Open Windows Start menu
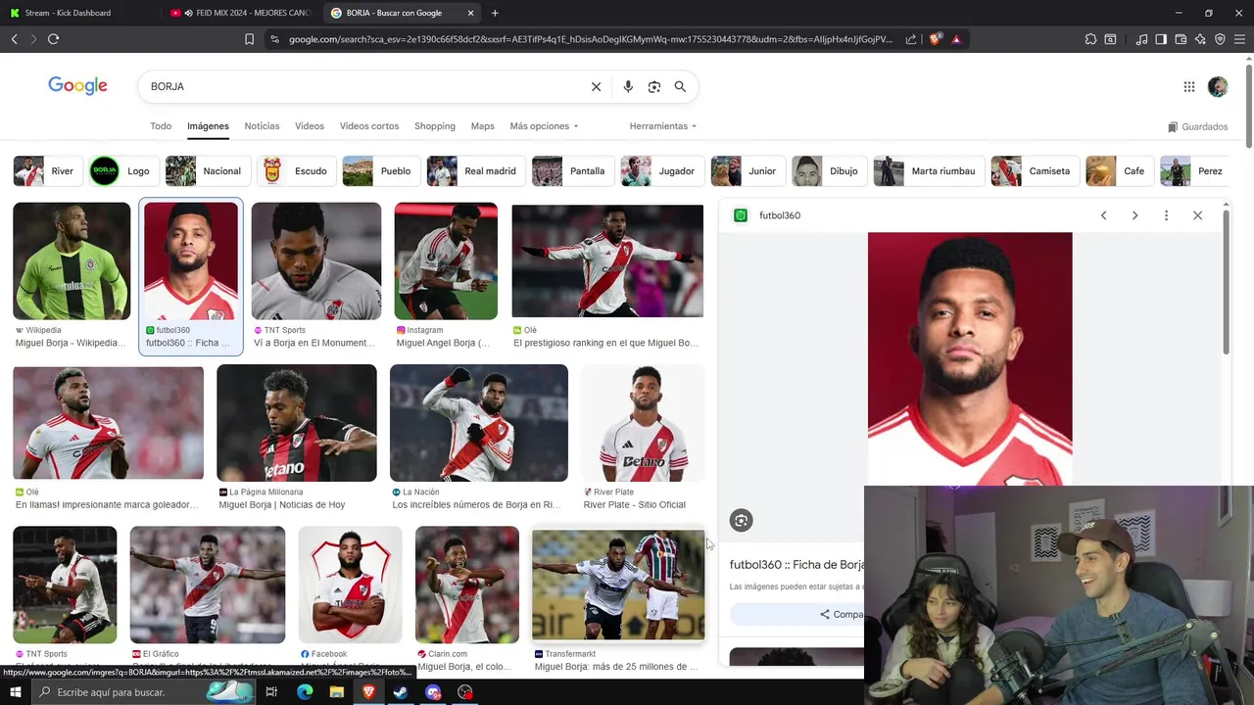 click(15, 692)
